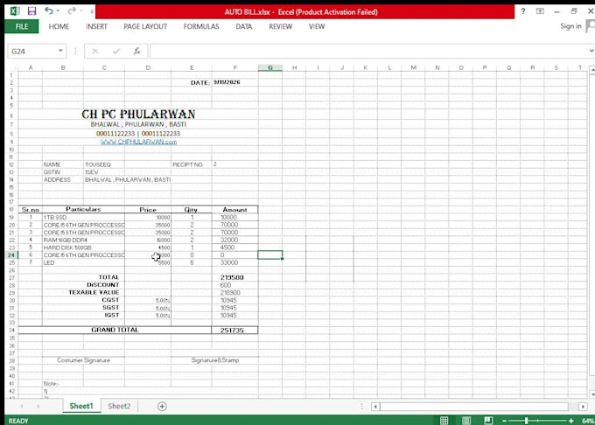The image size is (595, 425).
Task: Switch to the DATA ribbon tab
Action: (243, 26)
